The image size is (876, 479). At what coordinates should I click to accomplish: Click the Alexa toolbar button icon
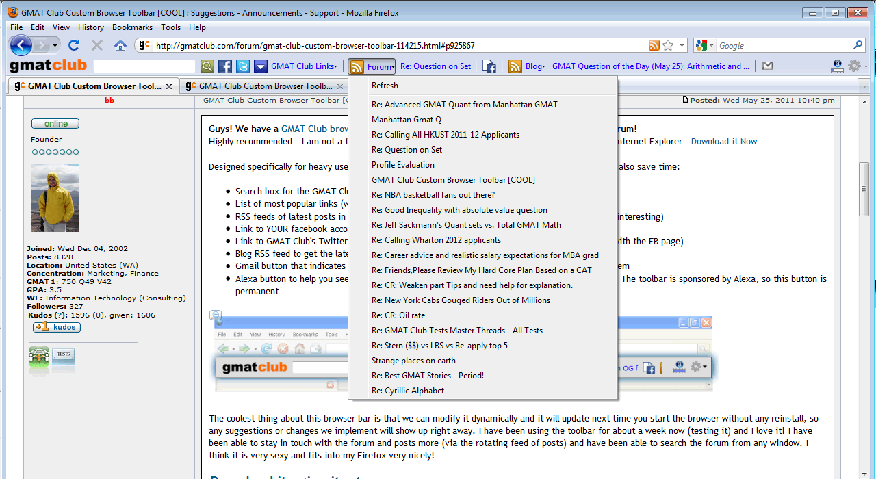pos(837,66)
